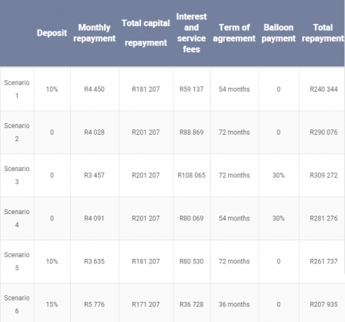This screenshot has width=345, height=322.
Task: Select Scenario 4's 30% balloon payment cell
Action: [x=279, y=218]
